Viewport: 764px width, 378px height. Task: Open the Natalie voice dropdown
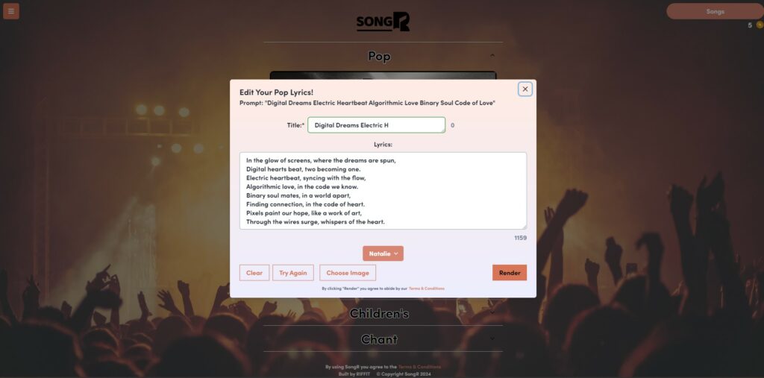pos(383,253)
